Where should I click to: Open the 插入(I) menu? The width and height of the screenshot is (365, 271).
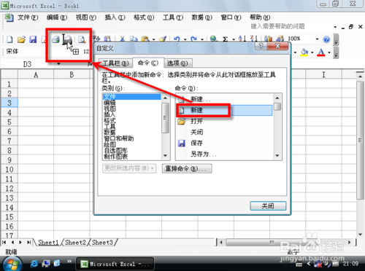tap(115, 17)
